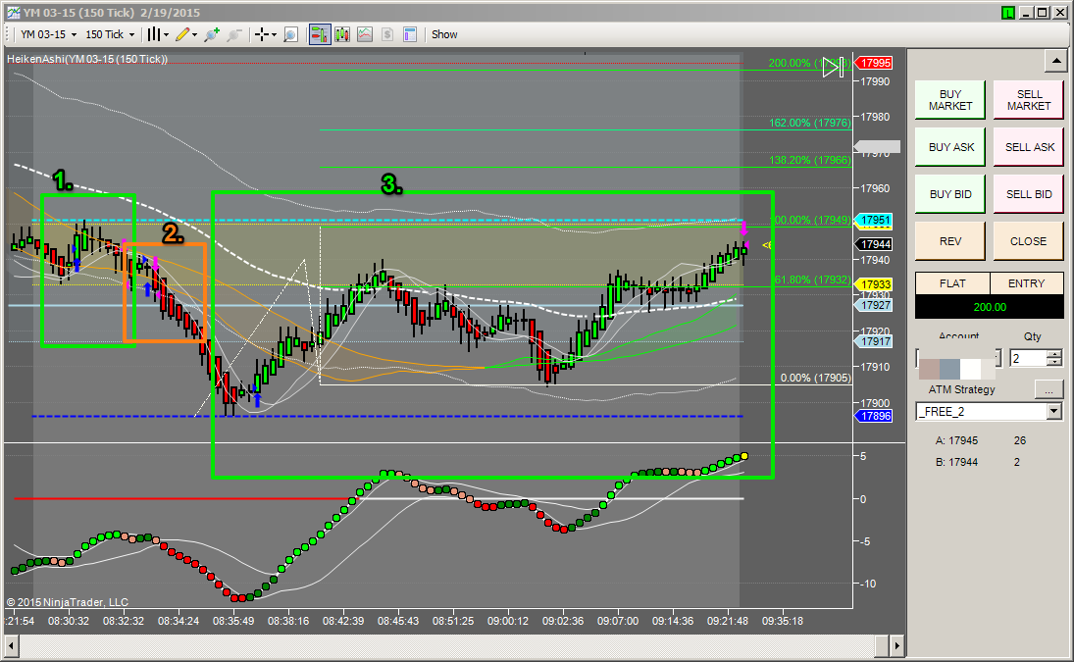Click the A: 17945 ask price text
1074x662 pixels.
956,441
